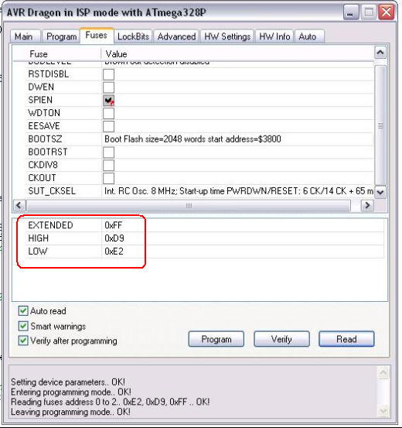Viewport: 402px width, 428px height.
Task: Edit the LOW fuse value 0xE2
Action: click(114, 252)
